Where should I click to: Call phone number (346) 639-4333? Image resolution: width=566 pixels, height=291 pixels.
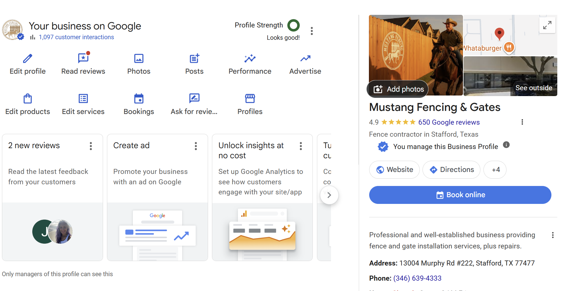[x=417, y=278]
